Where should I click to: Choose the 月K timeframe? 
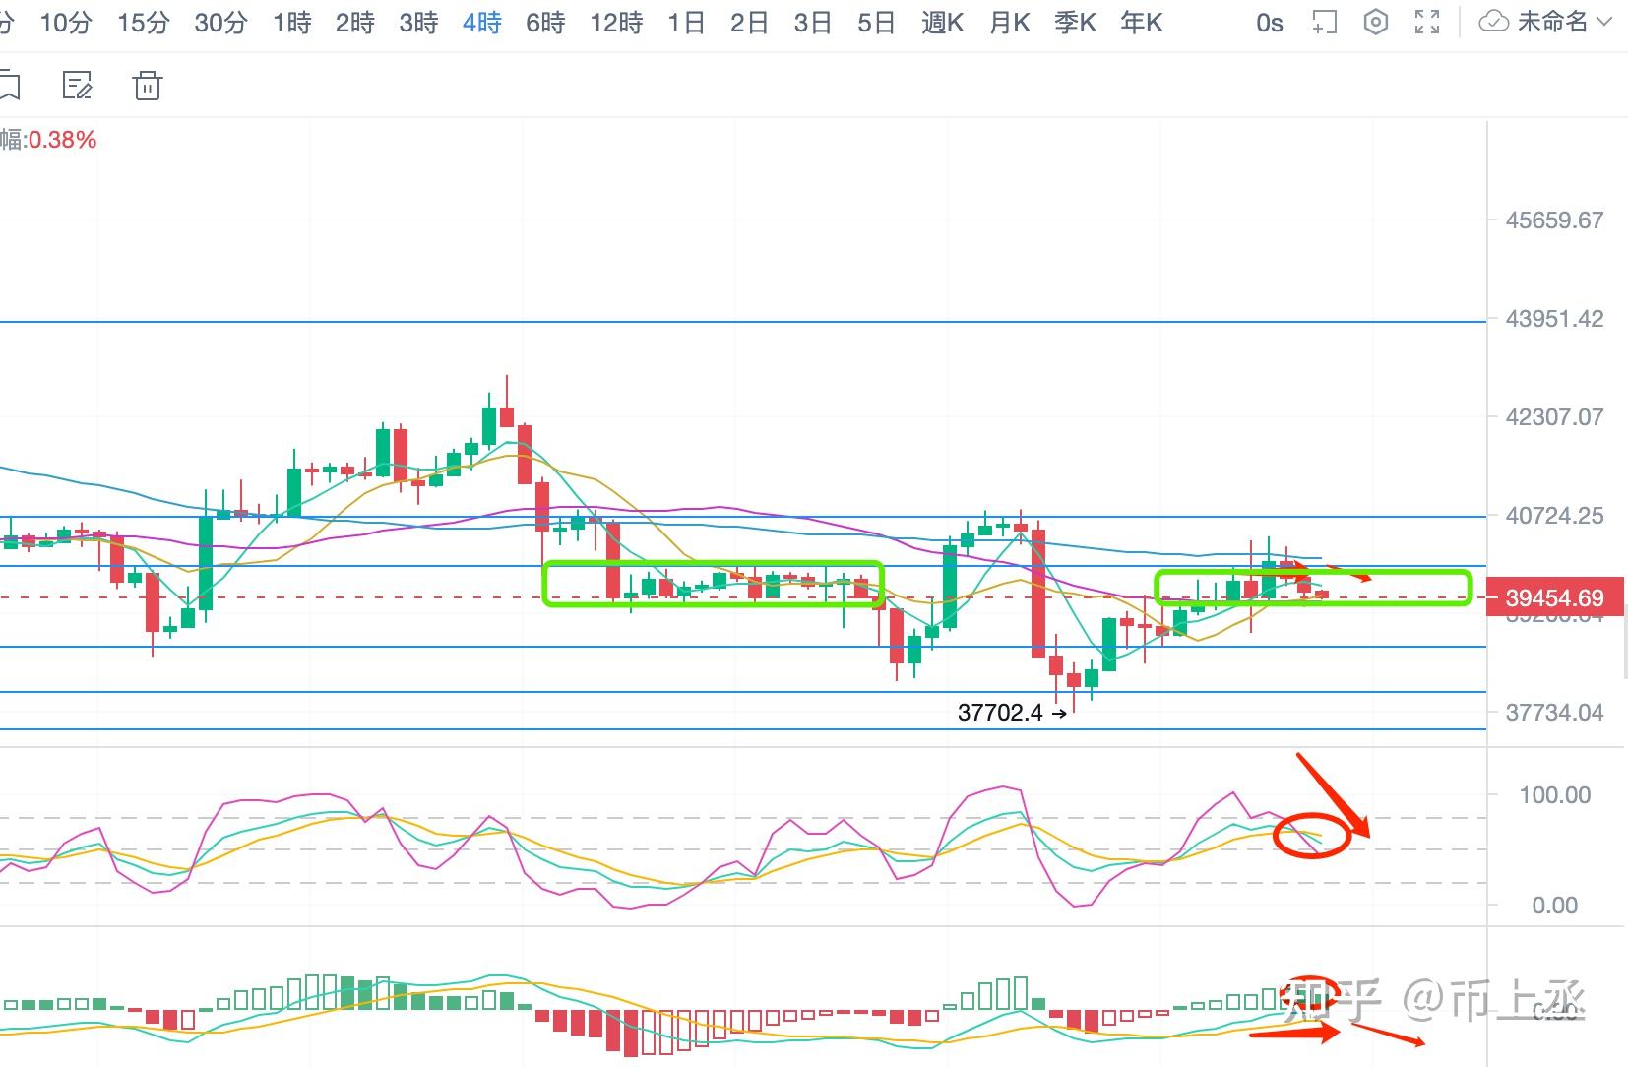[x=1010, y=23]
